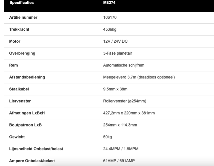The width and height of the screenshot is (214, 166).
Task: Click the Liervenster row label
Action: click(20, 101)
